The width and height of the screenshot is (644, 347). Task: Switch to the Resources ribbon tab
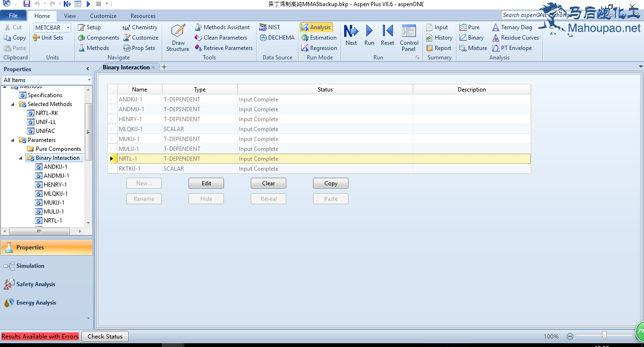(143, 16)
